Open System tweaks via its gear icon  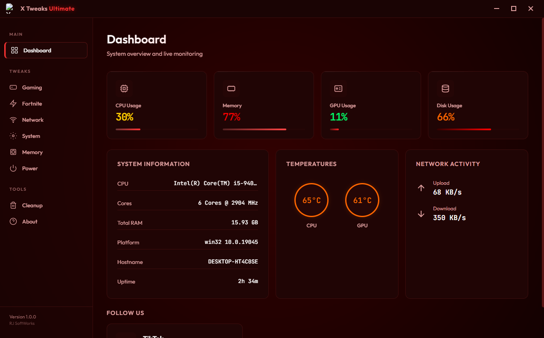click(14, 136)
